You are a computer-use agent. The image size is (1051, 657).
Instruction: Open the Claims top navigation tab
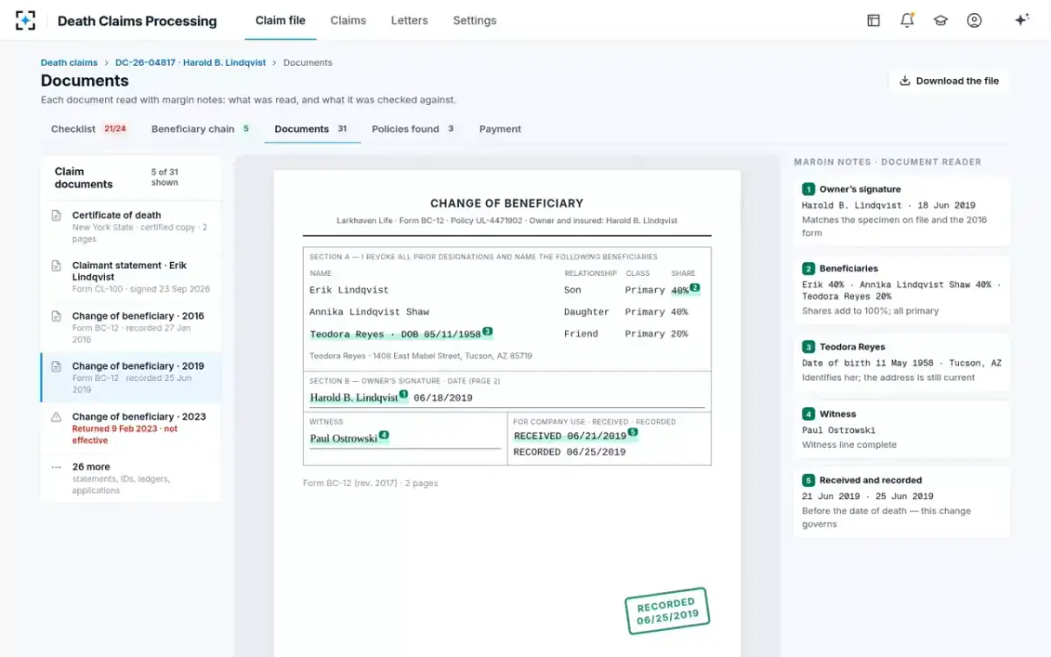point(348,20)
